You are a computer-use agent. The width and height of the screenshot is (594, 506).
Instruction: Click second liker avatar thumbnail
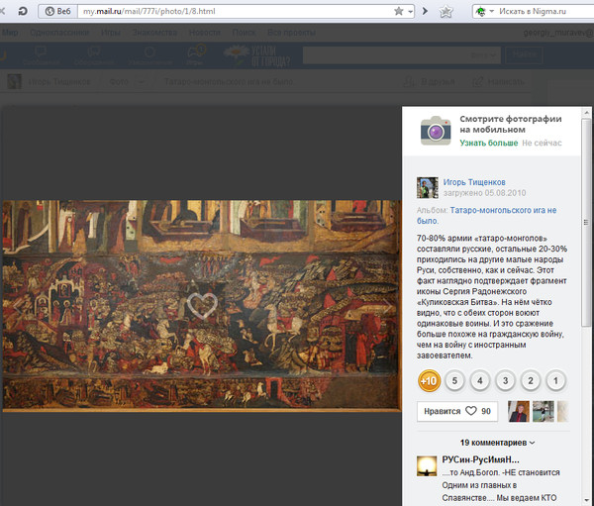coord(544,411)
